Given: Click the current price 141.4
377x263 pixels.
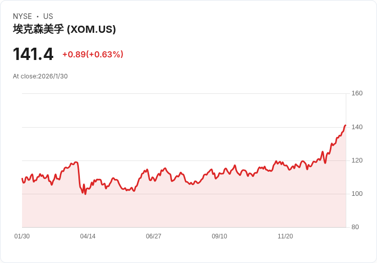Looking at the screenshot, I should (33, 54).
